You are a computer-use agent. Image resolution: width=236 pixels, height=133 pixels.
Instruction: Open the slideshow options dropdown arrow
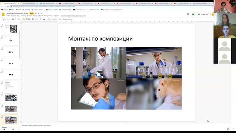(x=210, y=14)
